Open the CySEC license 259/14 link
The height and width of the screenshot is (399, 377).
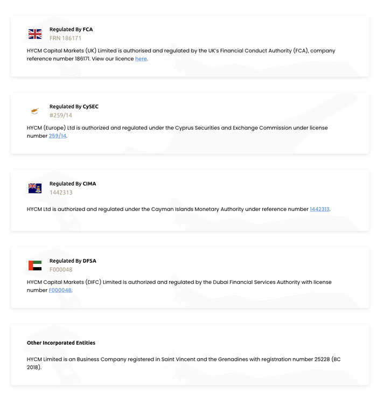point(58,136)
